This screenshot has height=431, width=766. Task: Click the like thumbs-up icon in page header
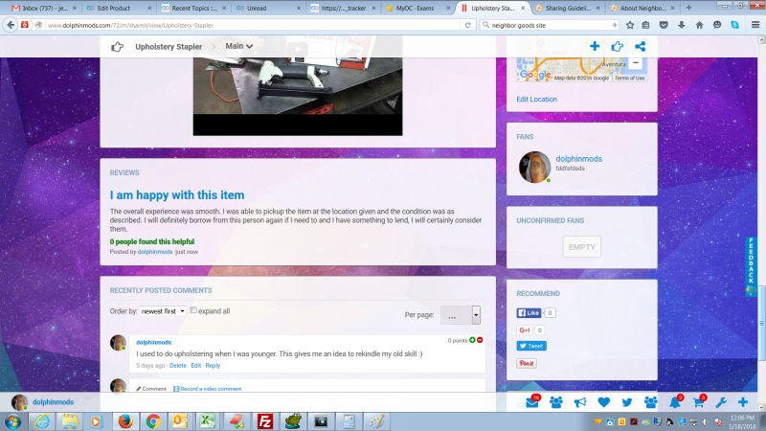click(617, 46)
